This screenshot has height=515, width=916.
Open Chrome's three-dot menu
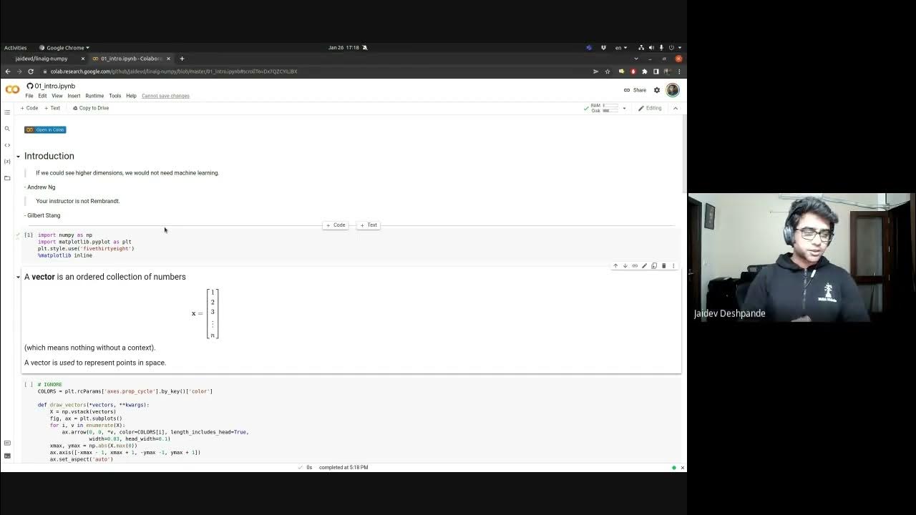click(679, 72)
